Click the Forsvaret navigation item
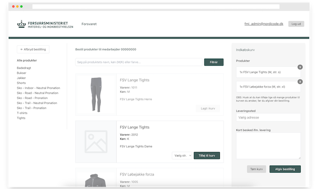318x189 pixels. 89,24
